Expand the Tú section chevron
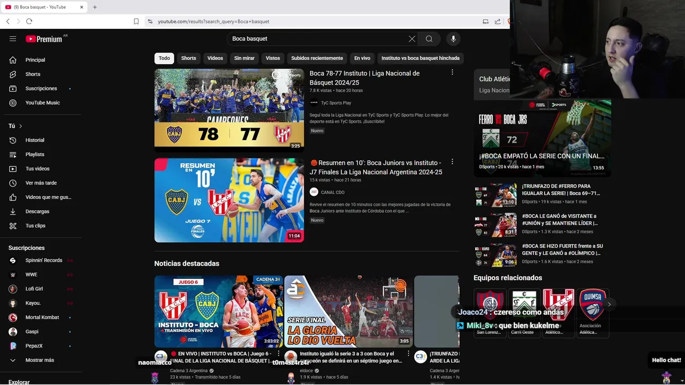Screen dimensions: 685x385 click(20, 126)
